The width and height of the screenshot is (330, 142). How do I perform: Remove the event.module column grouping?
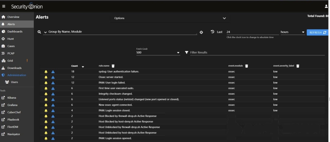(x=247, y=66)
